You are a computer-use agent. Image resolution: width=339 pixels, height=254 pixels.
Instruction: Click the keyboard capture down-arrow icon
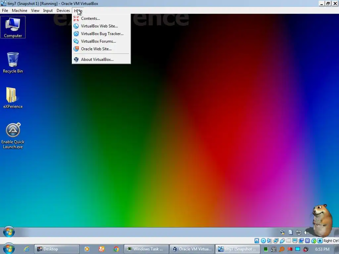point(320,241)
